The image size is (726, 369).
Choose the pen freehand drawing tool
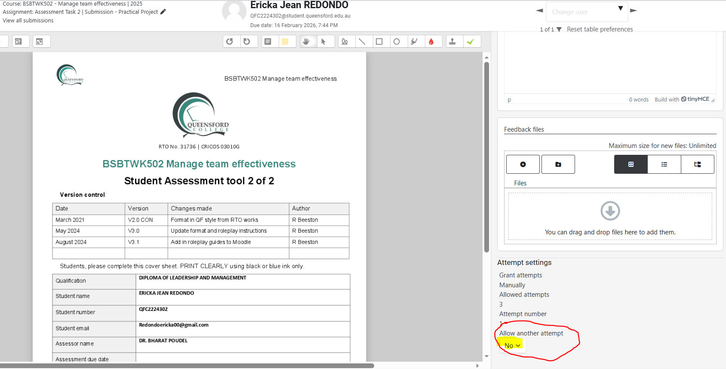(x=345, y=42)
